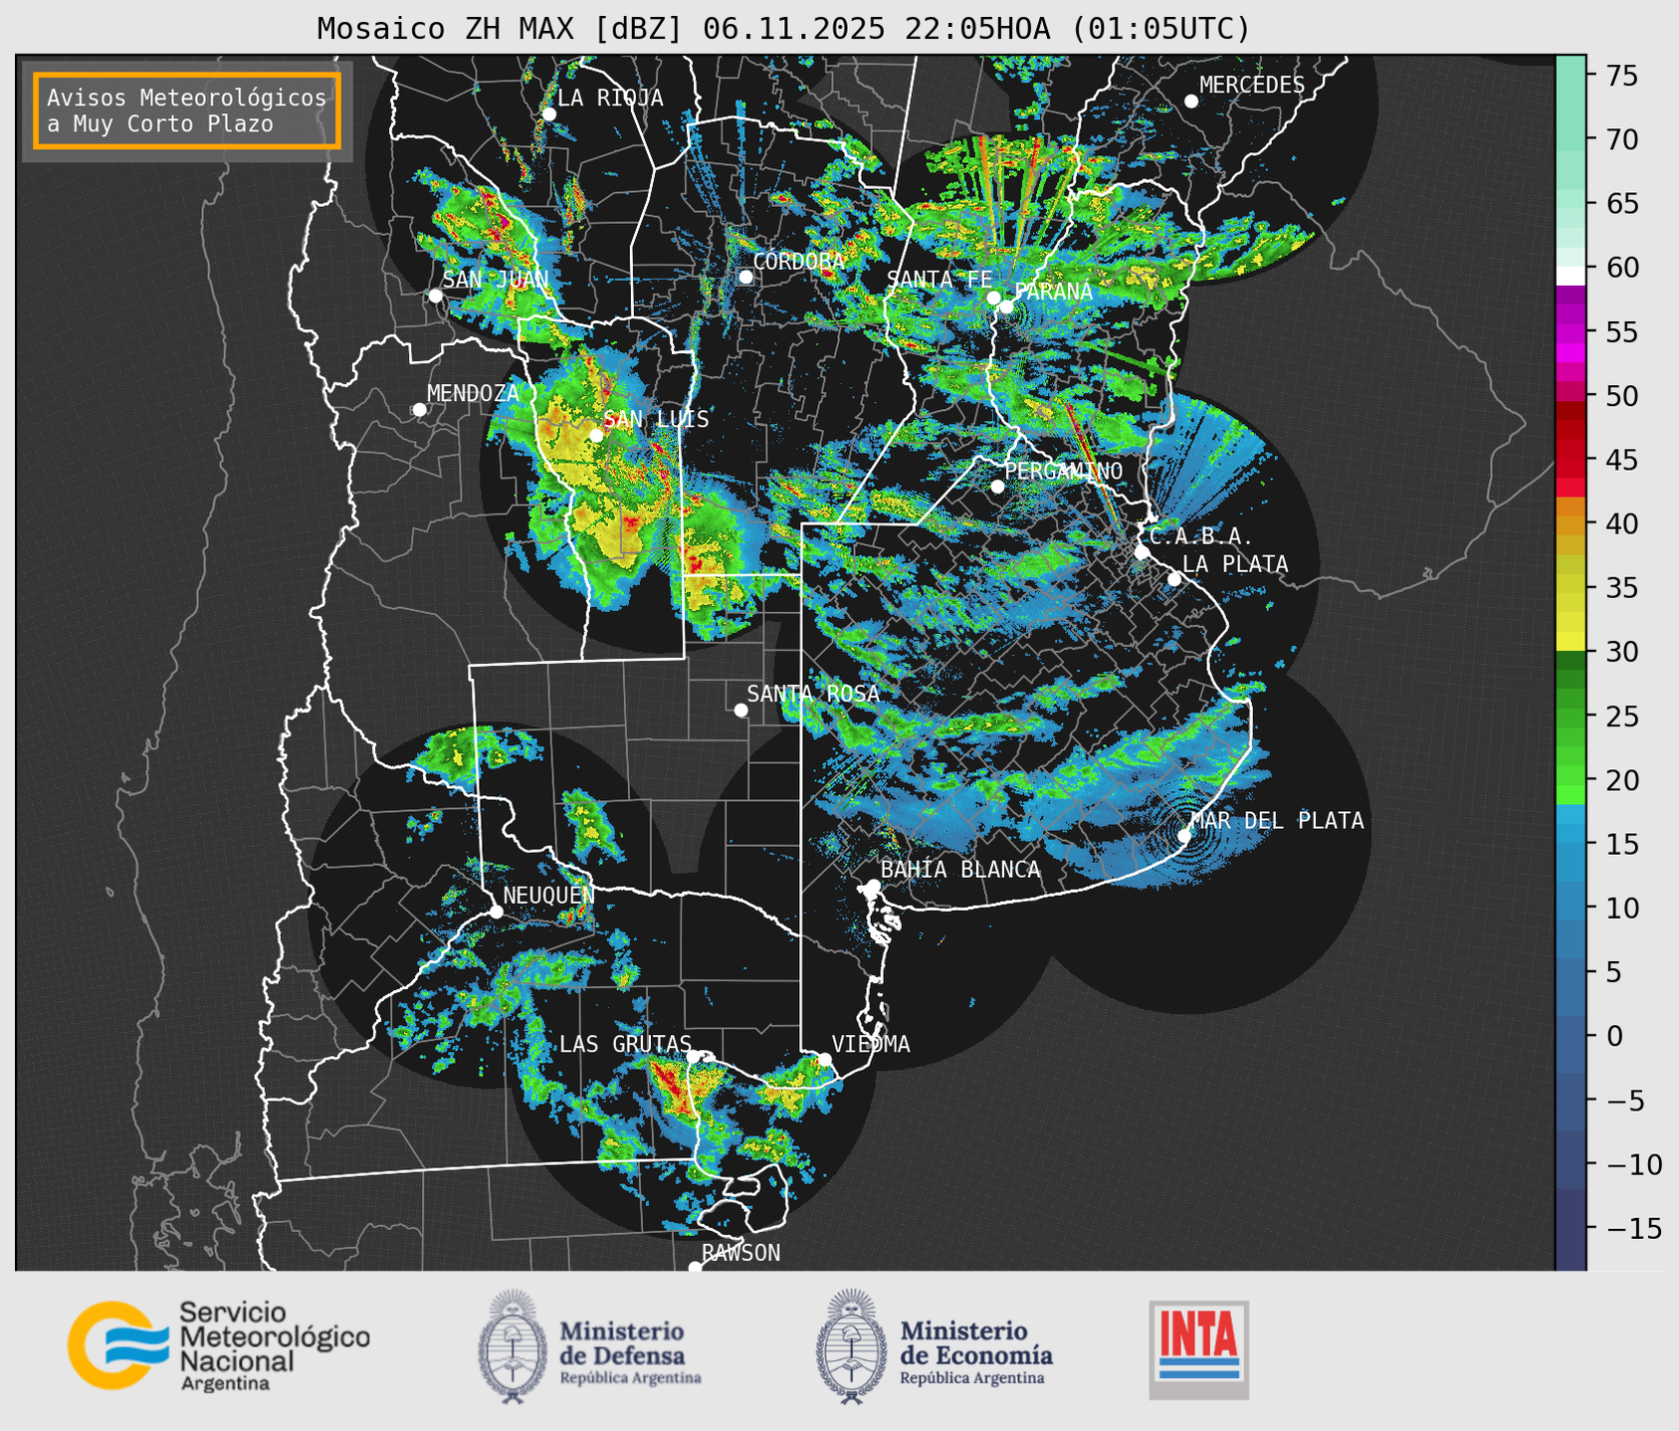Click the PERGAMINO label text
The image size is (1679, 1431).
(1064, 471)
